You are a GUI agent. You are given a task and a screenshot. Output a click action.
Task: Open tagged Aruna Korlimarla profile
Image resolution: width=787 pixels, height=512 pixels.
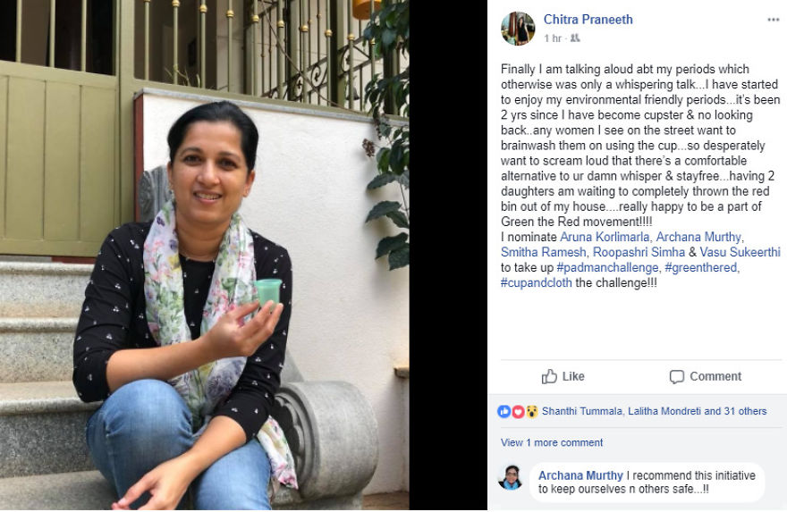tap(605, 237)
